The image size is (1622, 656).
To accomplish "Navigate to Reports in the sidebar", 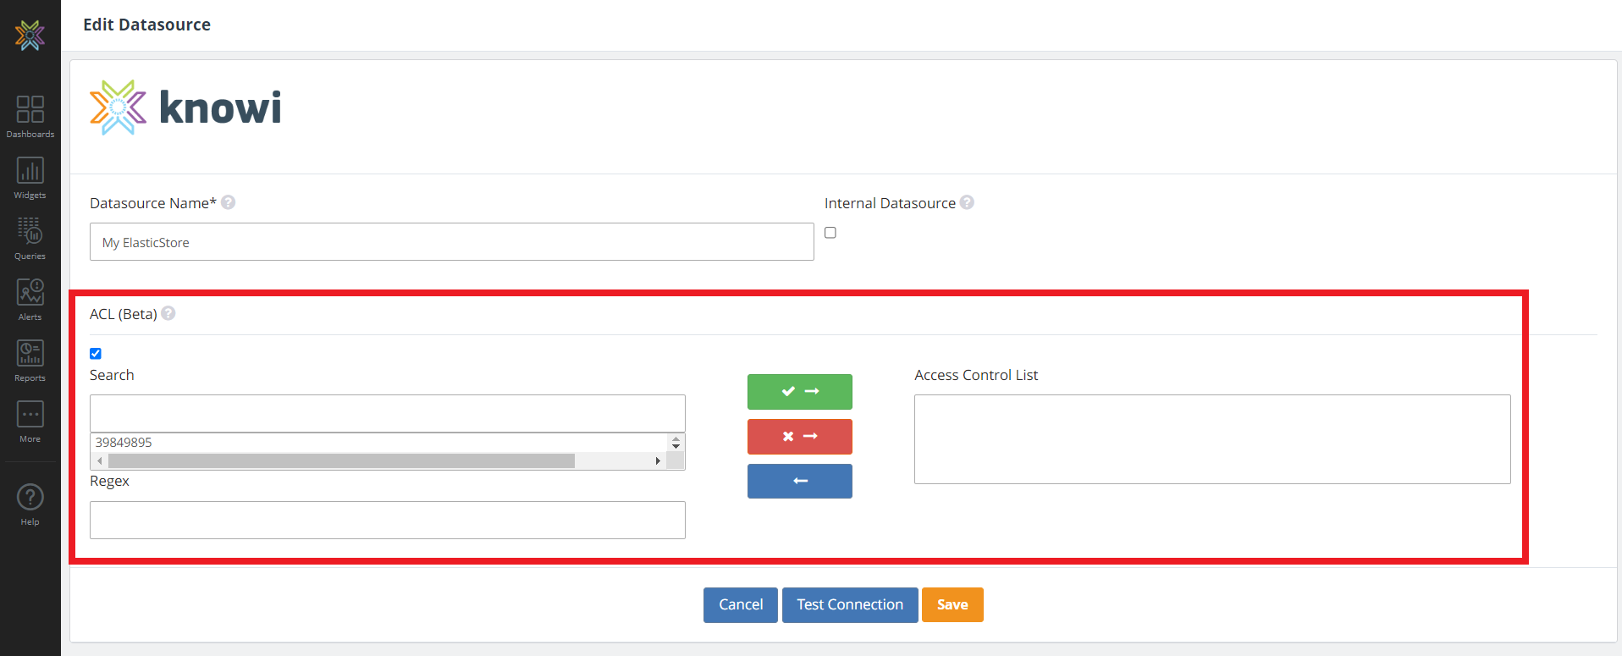I will tap(30, 361).
